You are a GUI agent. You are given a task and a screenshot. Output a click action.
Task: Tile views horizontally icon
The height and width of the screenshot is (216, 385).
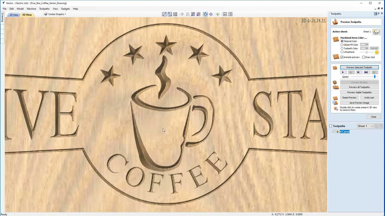coord(225,14)
